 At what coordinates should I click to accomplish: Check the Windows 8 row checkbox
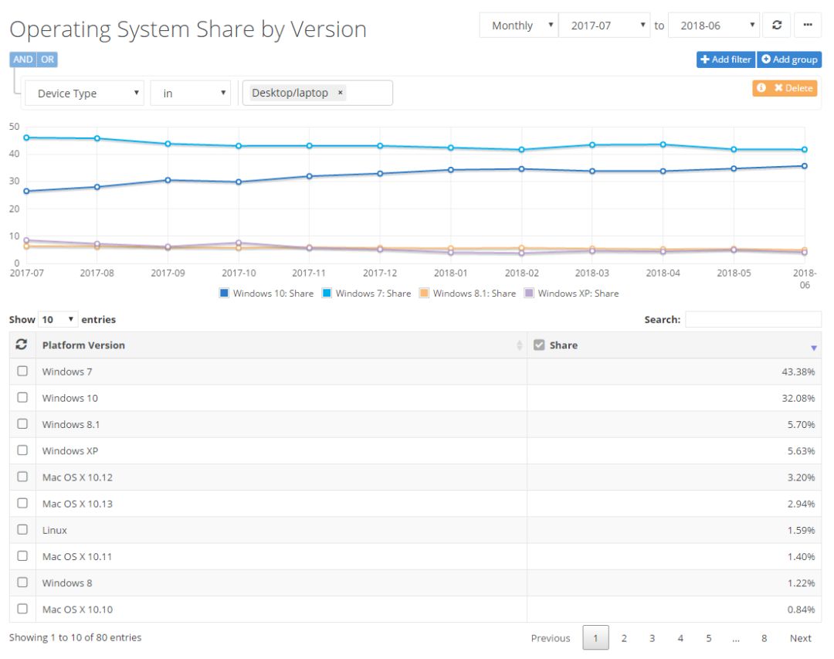click(22, 583)
